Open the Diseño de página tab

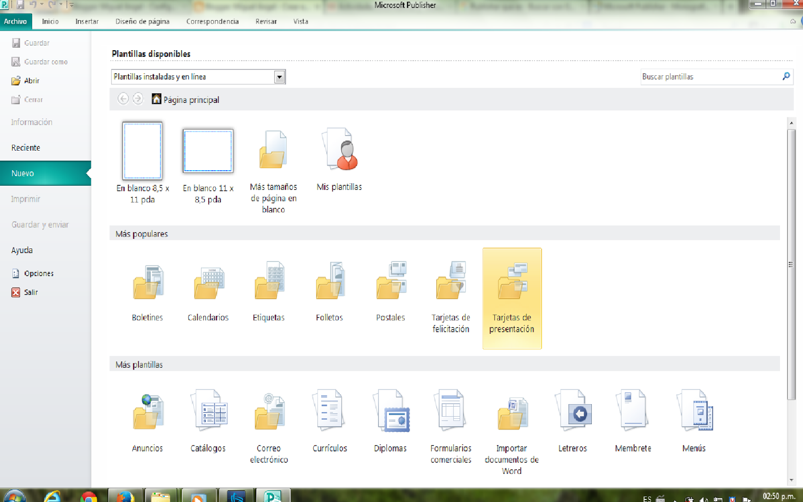point(143,22)
